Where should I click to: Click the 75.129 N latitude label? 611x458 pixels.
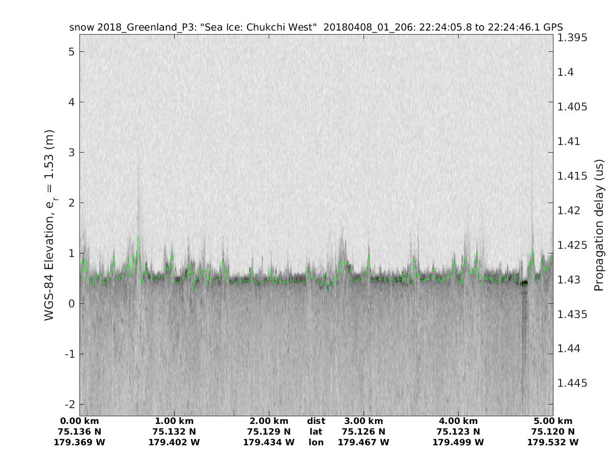tap(269, 432)
